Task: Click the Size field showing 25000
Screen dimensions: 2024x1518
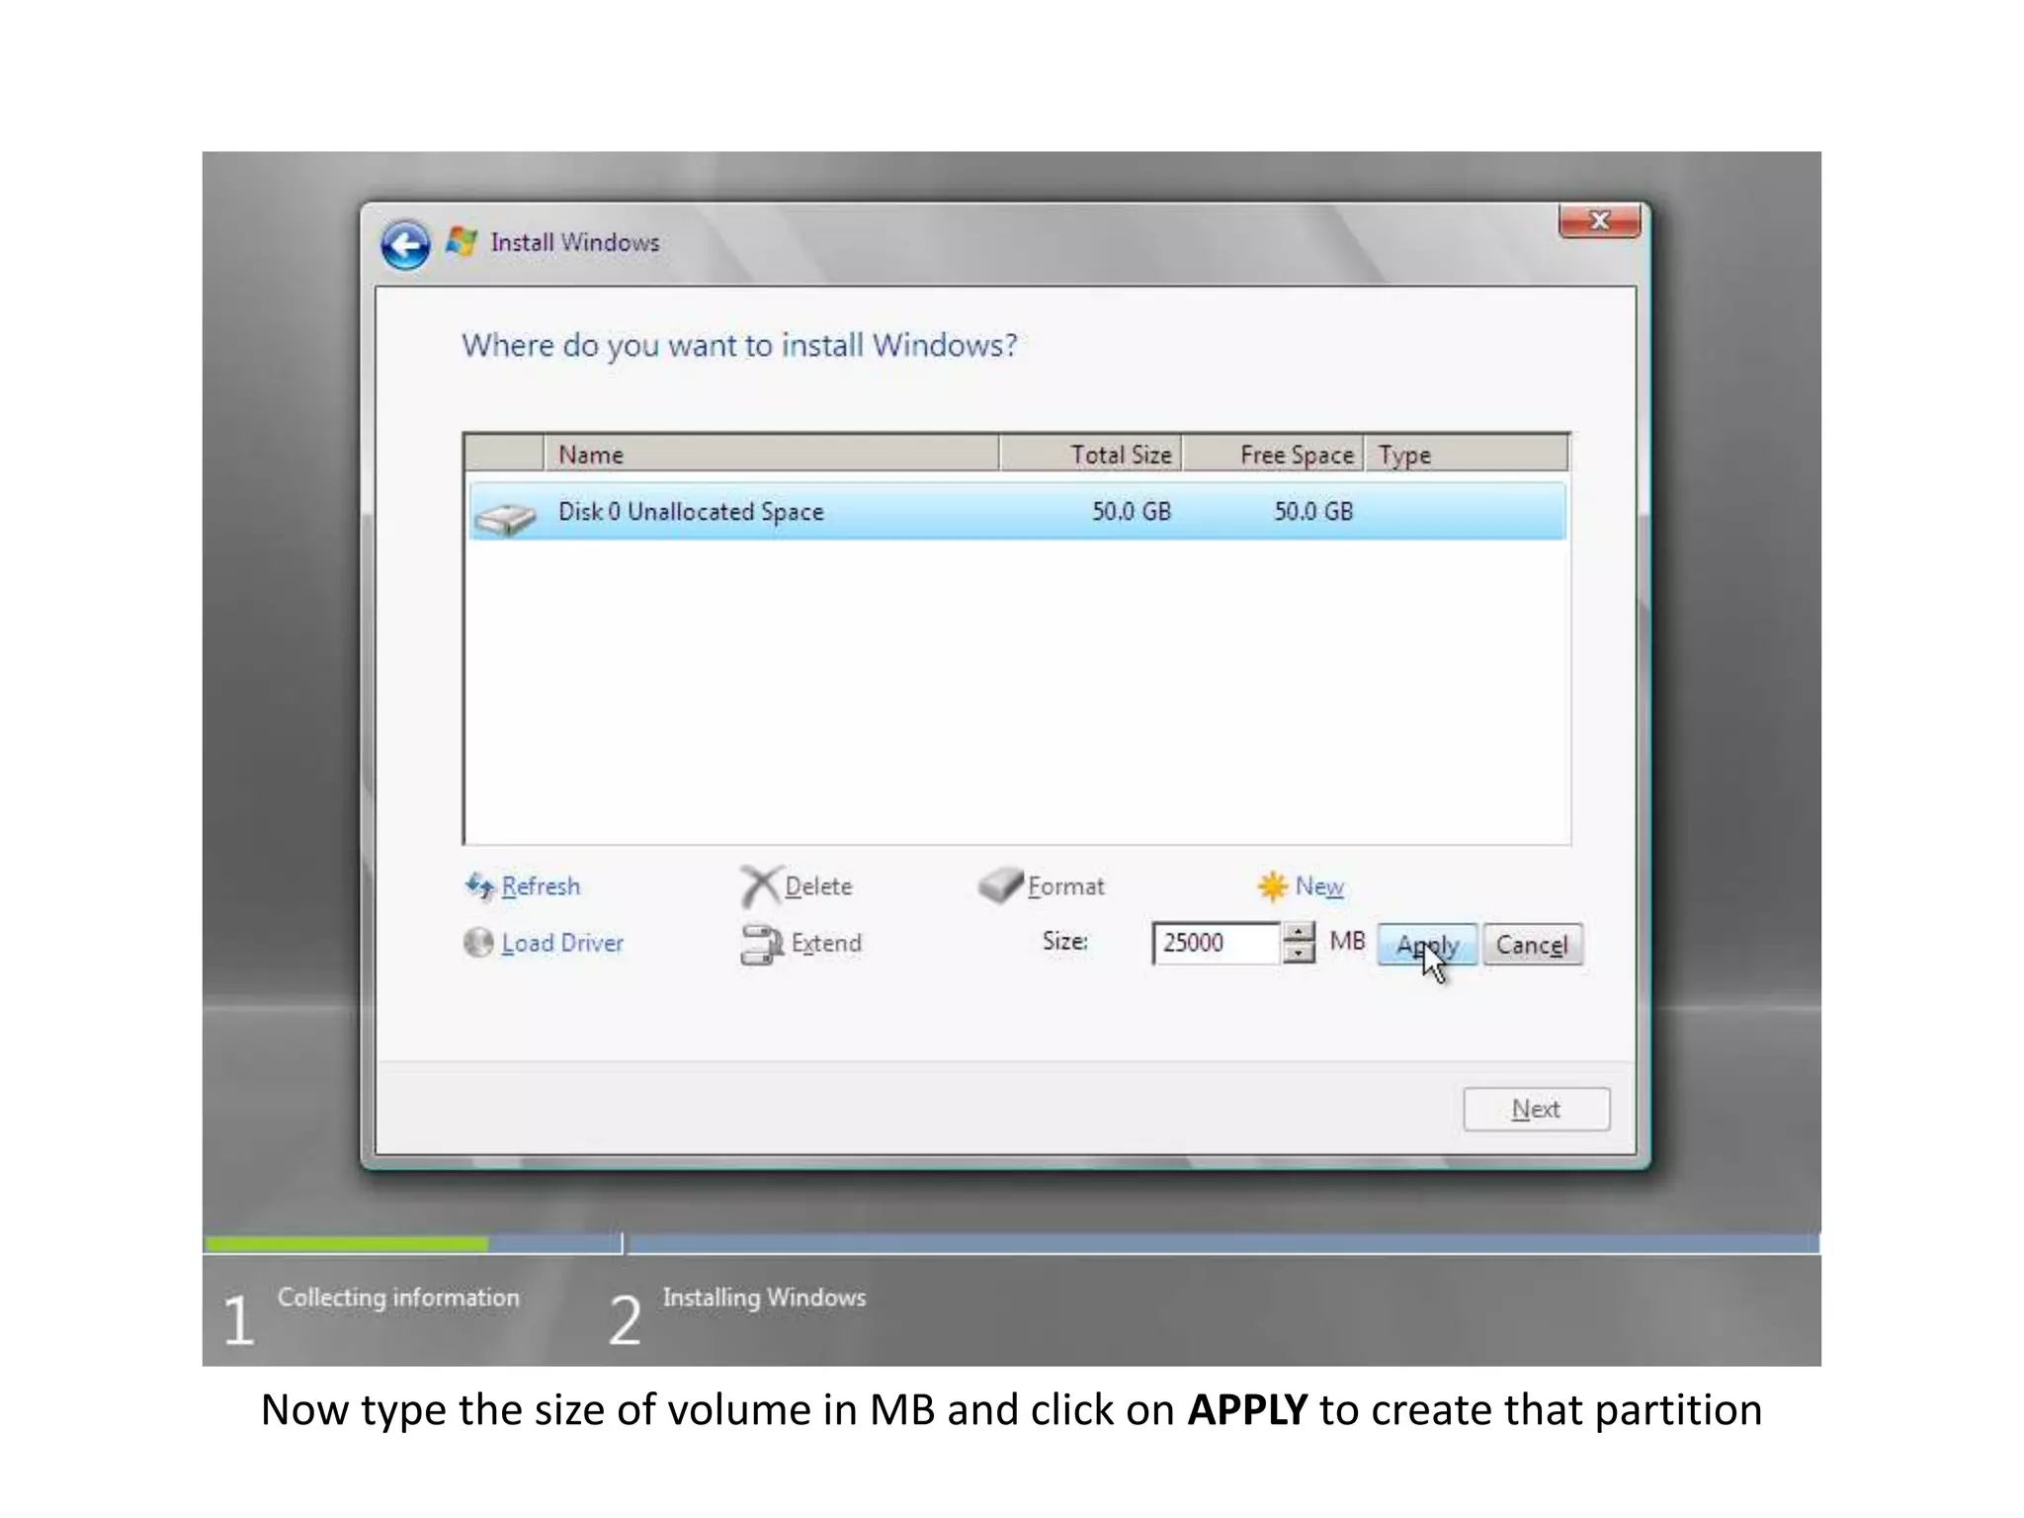Action: coord(1217,943)
